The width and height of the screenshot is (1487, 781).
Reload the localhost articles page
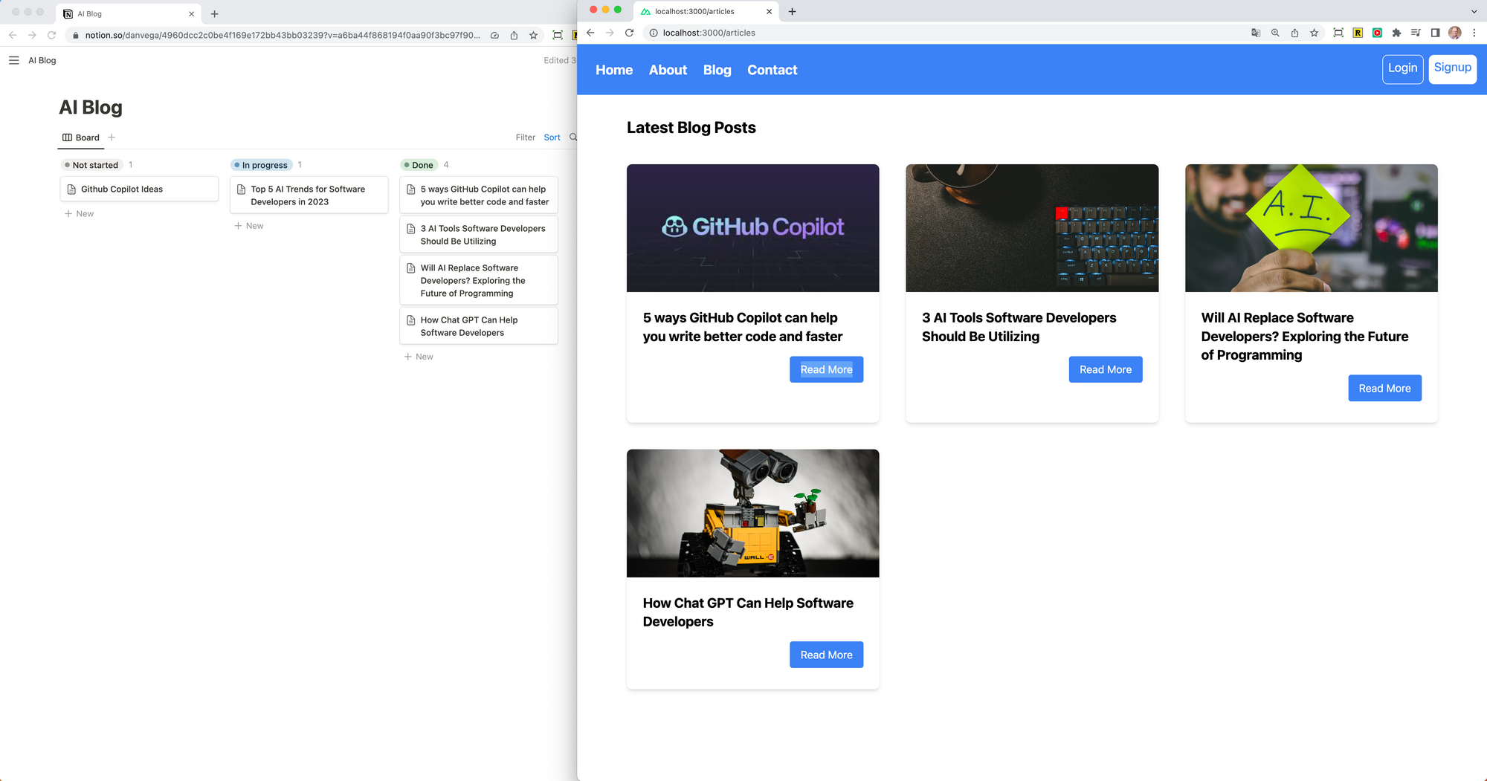(x=629, y=33)
